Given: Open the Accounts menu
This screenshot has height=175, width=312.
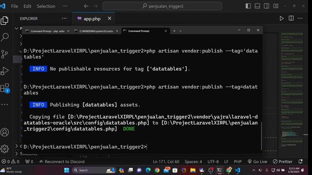Looking at the screenshot, I should tap(4, 132).
